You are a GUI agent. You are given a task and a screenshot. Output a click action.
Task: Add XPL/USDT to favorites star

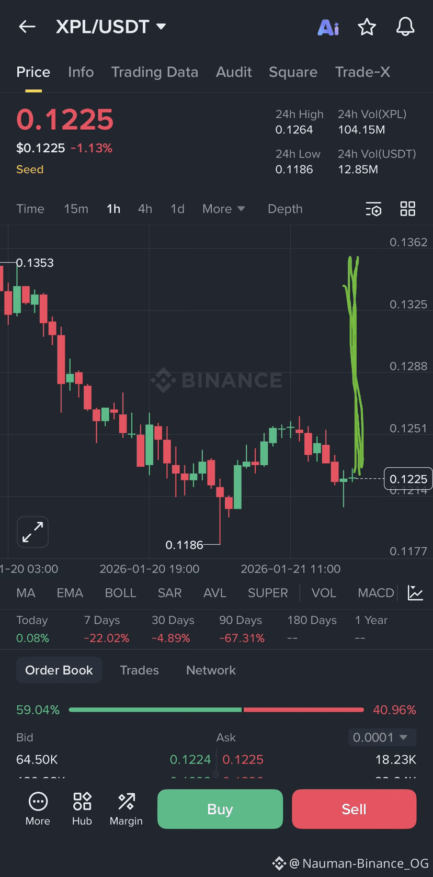pyautogui.click(x=367, y=27)
